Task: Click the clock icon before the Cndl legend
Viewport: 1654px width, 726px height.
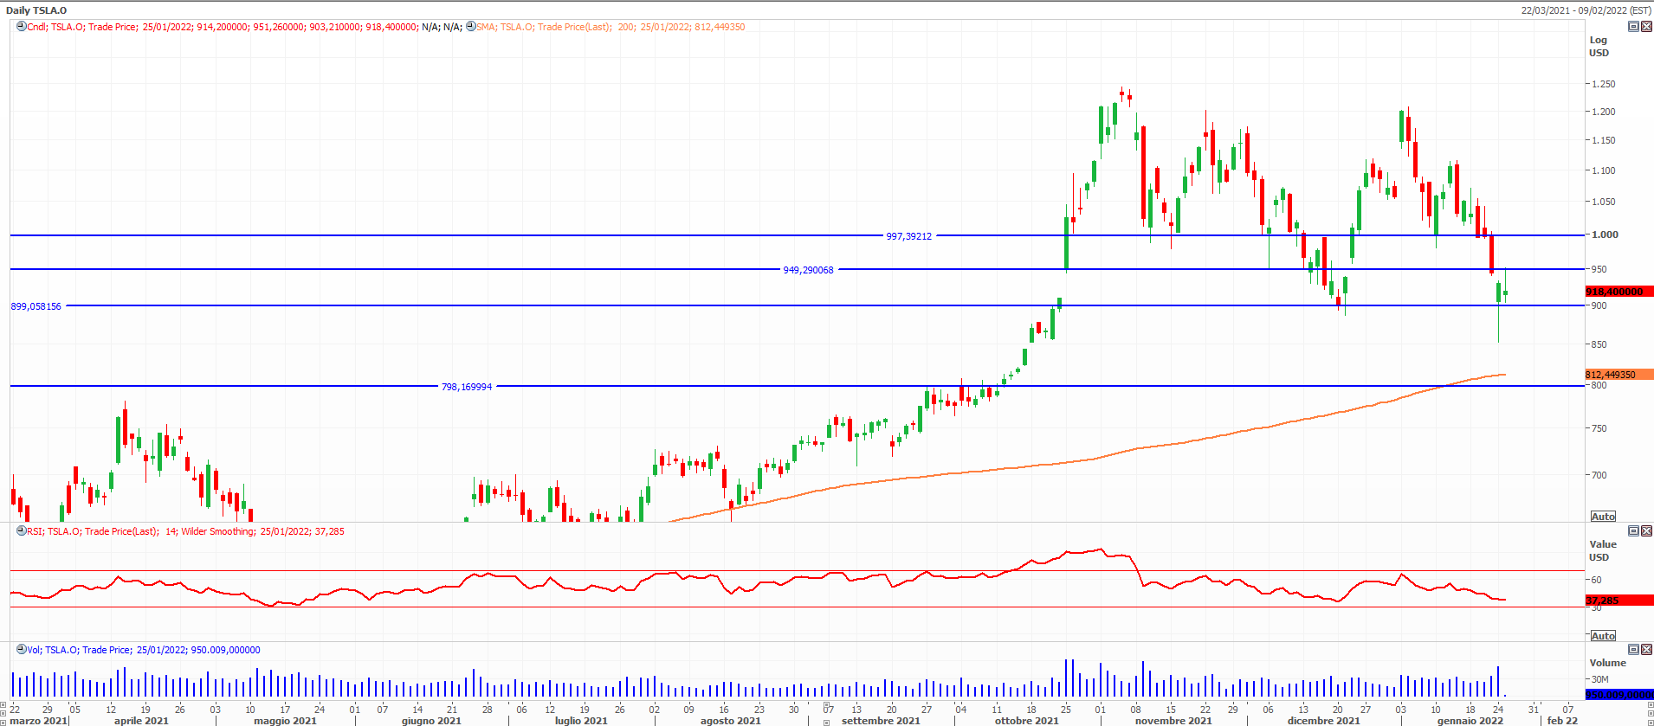Action: [x=22, y=27]
